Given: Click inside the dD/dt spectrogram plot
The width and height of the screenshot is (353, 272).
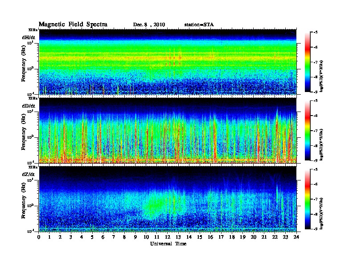Looking at the screenshot, I should pos(168,131).
